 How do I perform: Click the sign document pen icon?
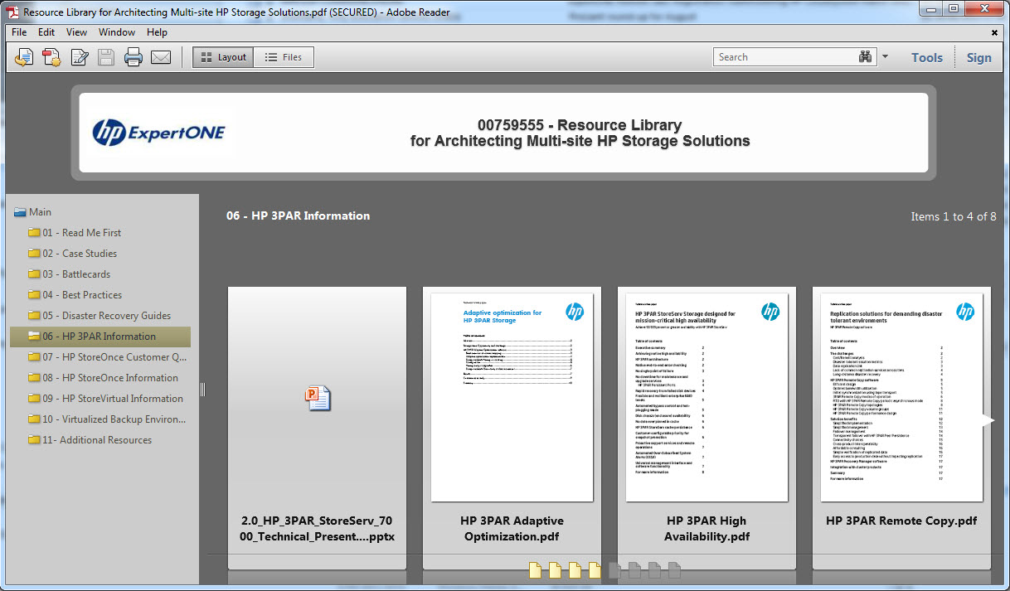(x=80, y=57)
